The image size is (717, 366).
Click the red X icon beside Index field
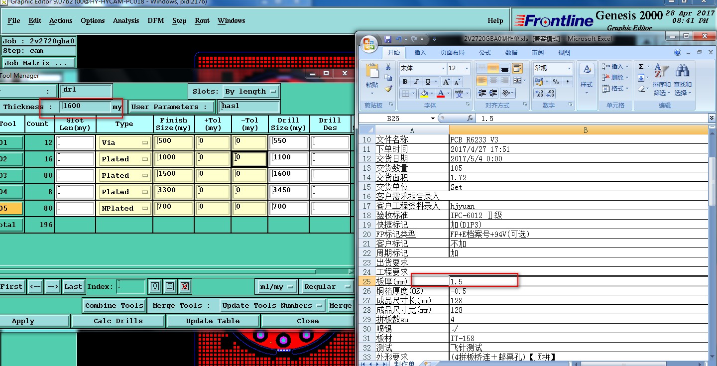(184, 286)
